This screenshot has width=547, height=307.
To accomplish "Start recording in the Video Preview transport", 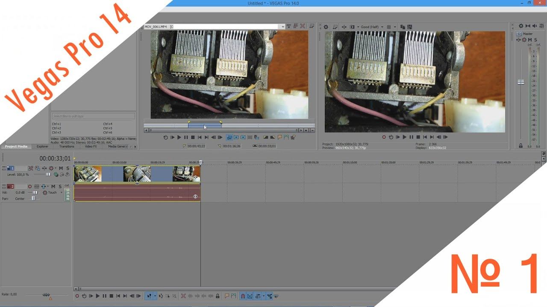I will coord(384,137).
